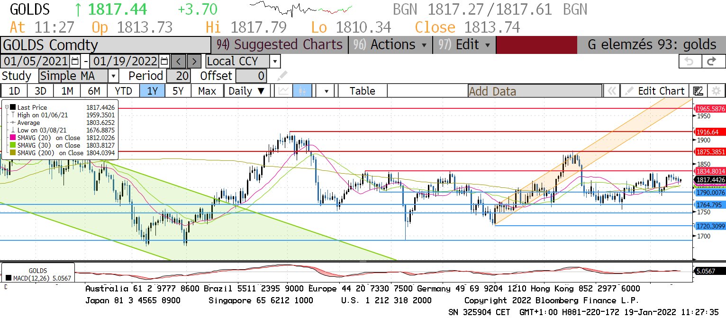
Task: Click the Add Data input field
Action: [535, 91]
